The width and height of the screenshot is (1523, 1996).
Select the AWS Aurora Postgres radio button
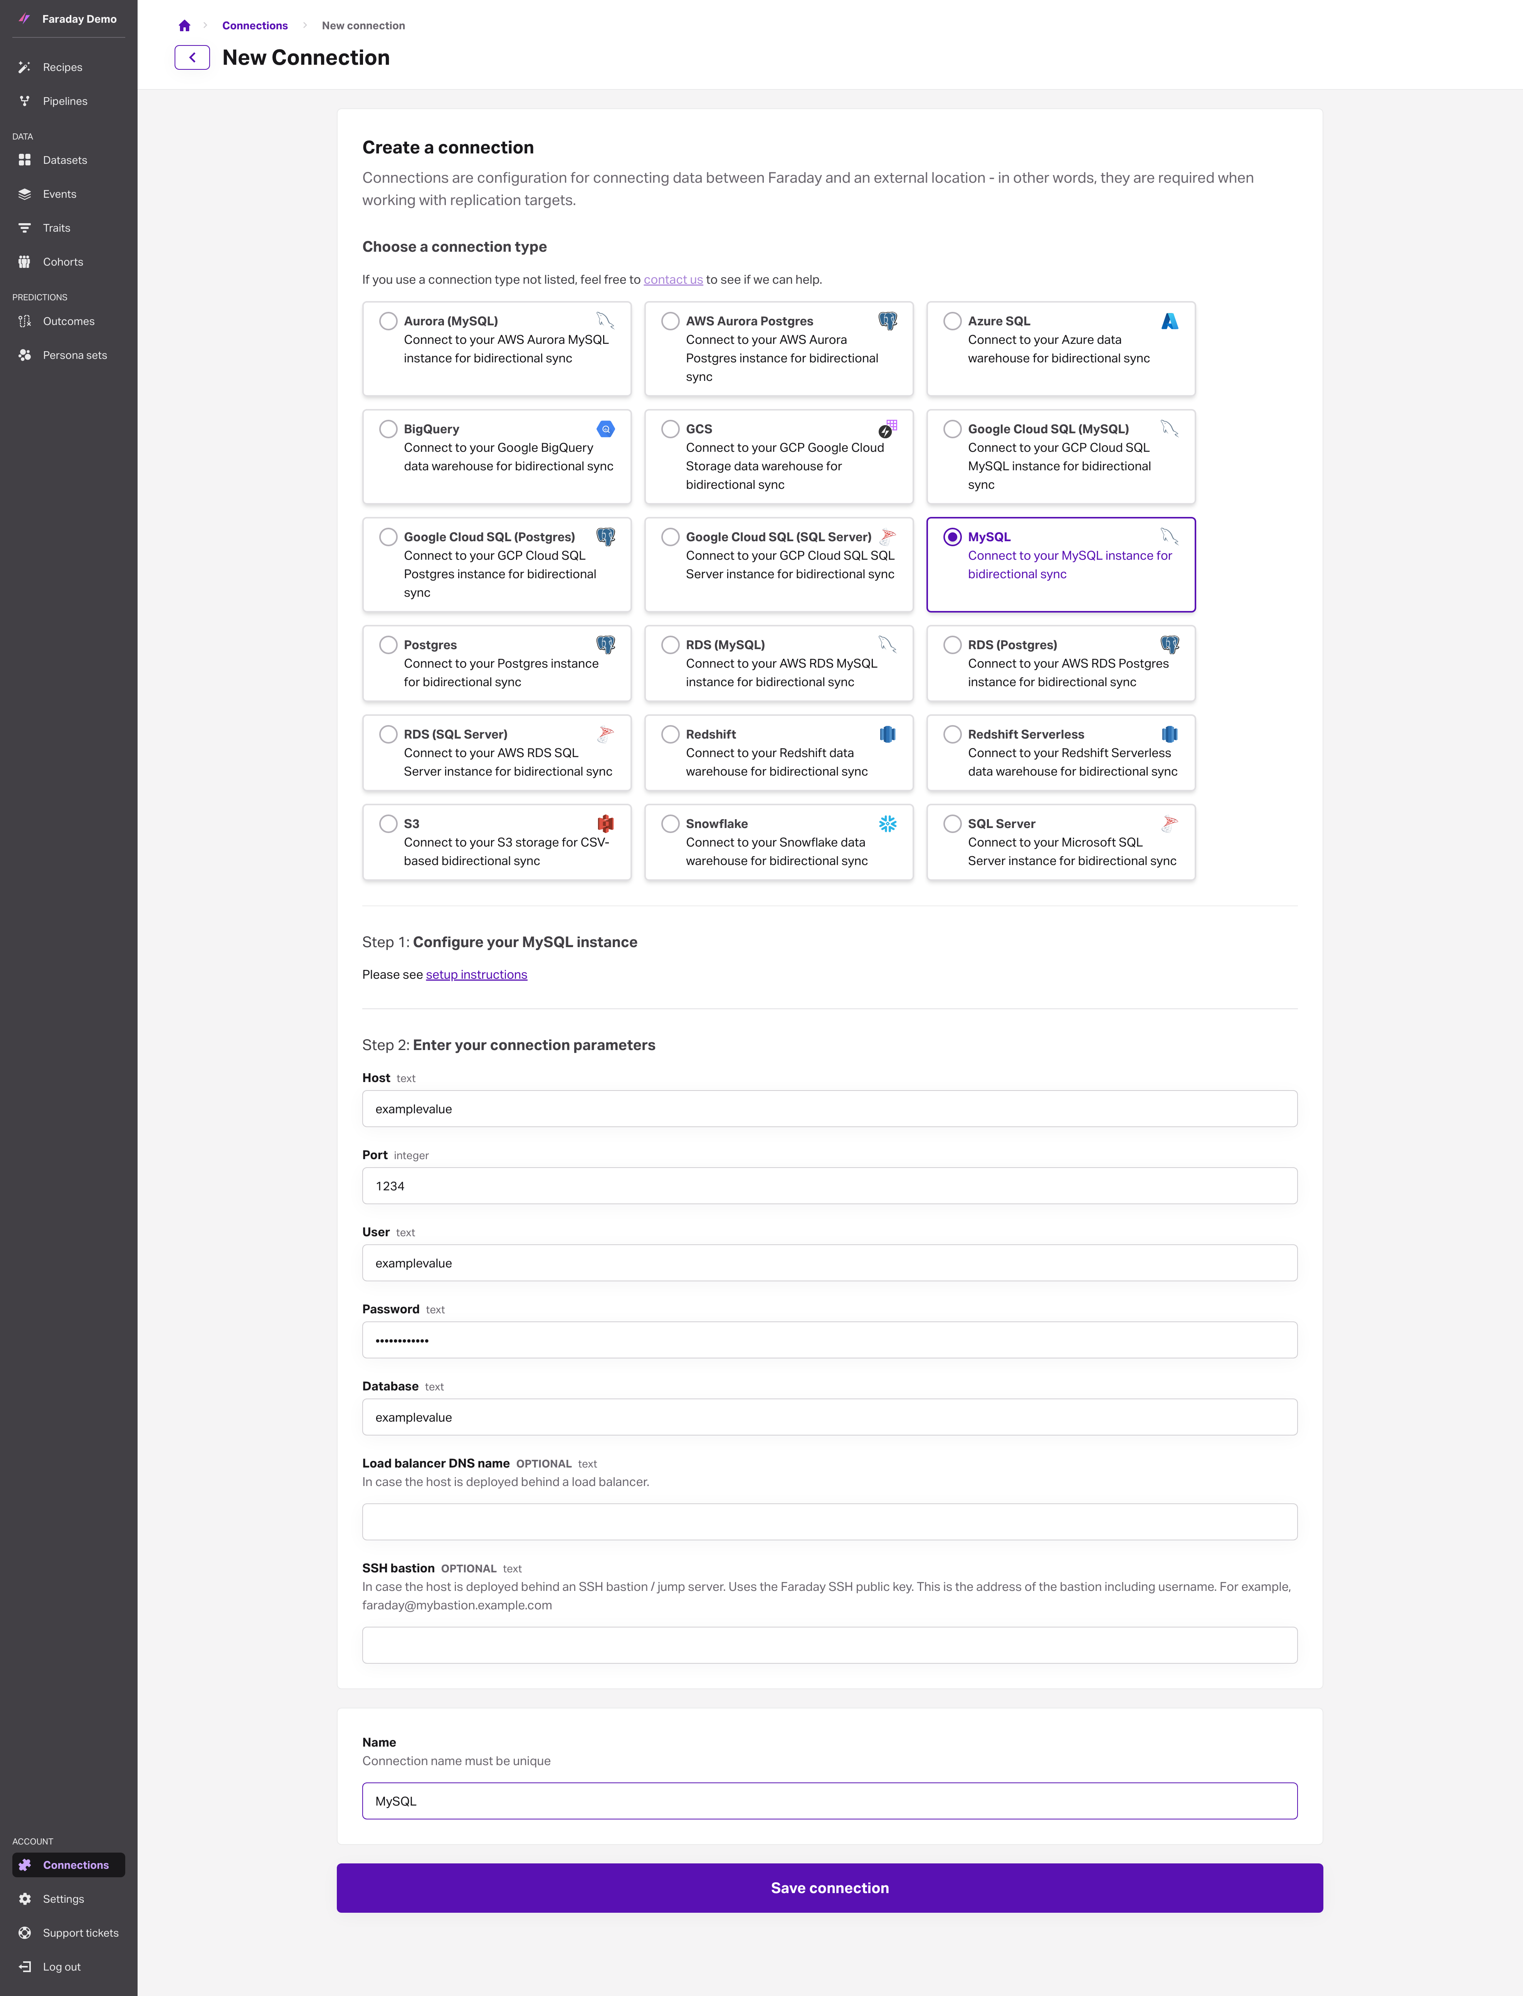(670, 321)
